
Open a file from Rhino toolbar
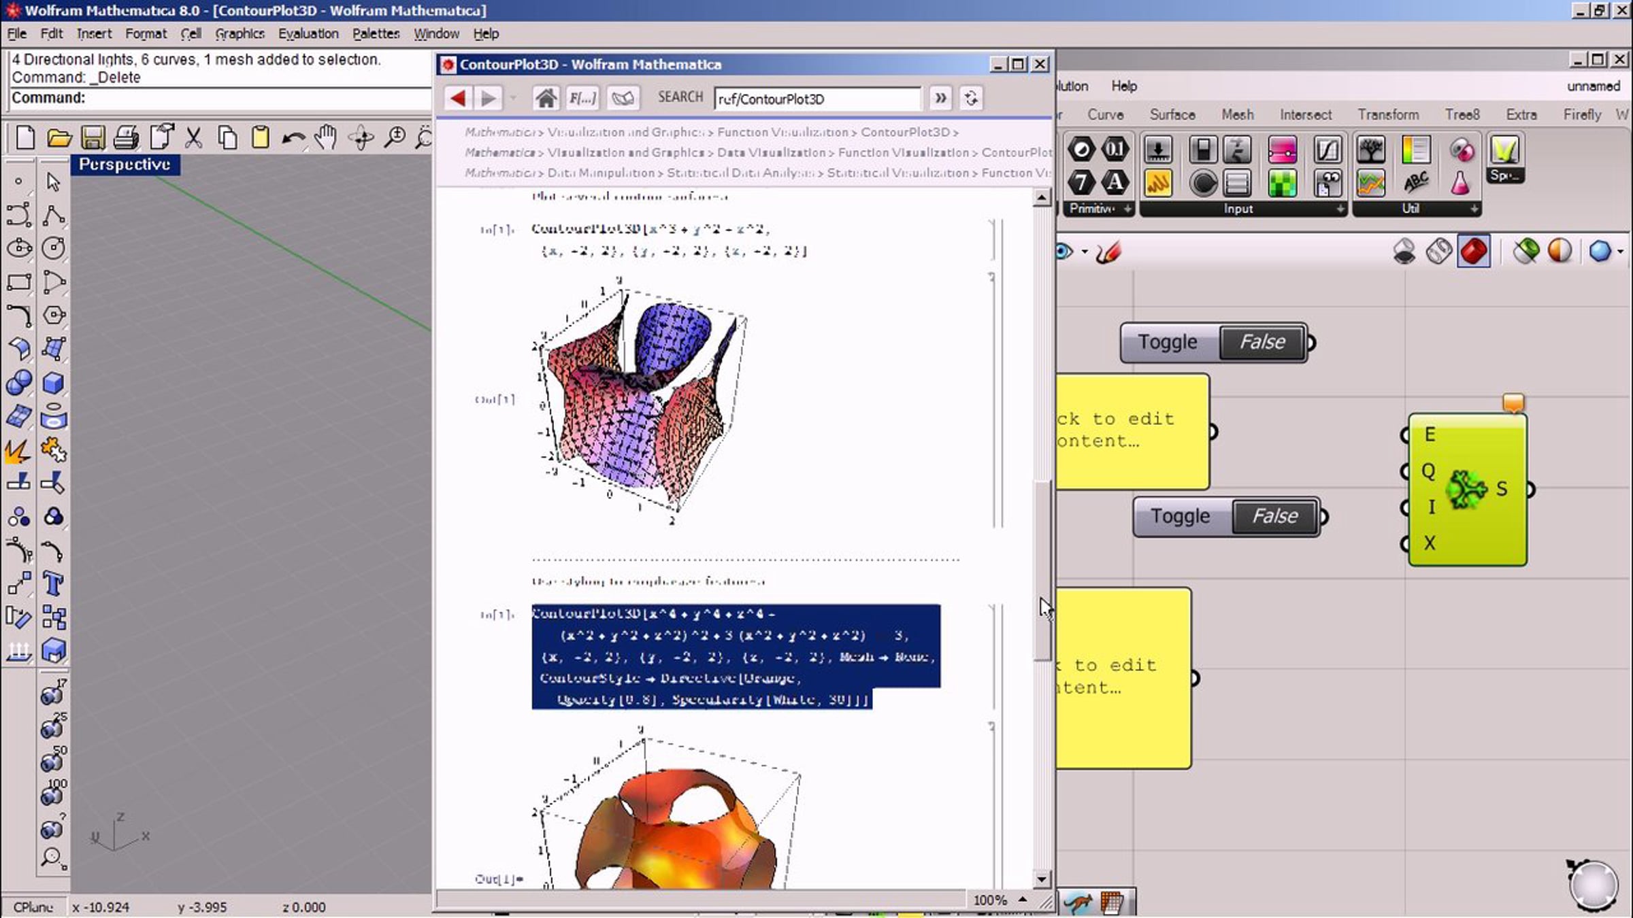pyautogui.click(x=59, y=138)
